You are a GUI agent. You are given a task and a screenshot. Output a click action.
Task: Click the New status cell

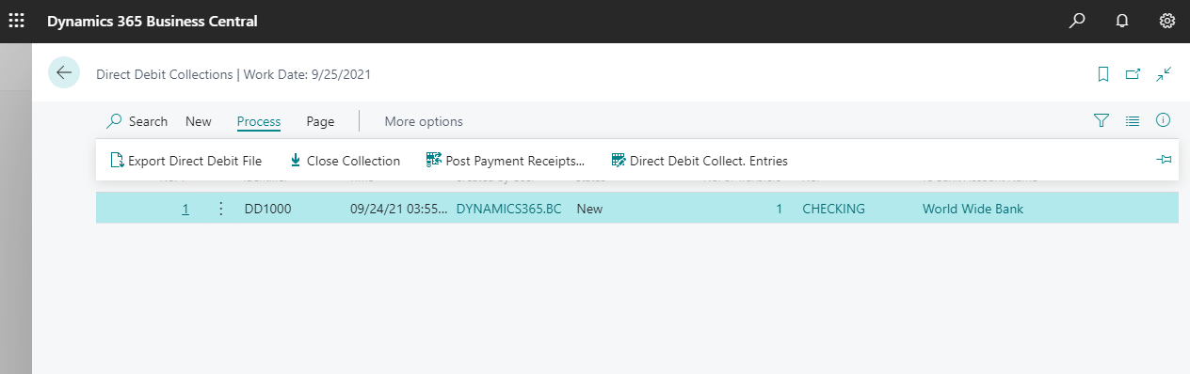[x=589, y=209]
